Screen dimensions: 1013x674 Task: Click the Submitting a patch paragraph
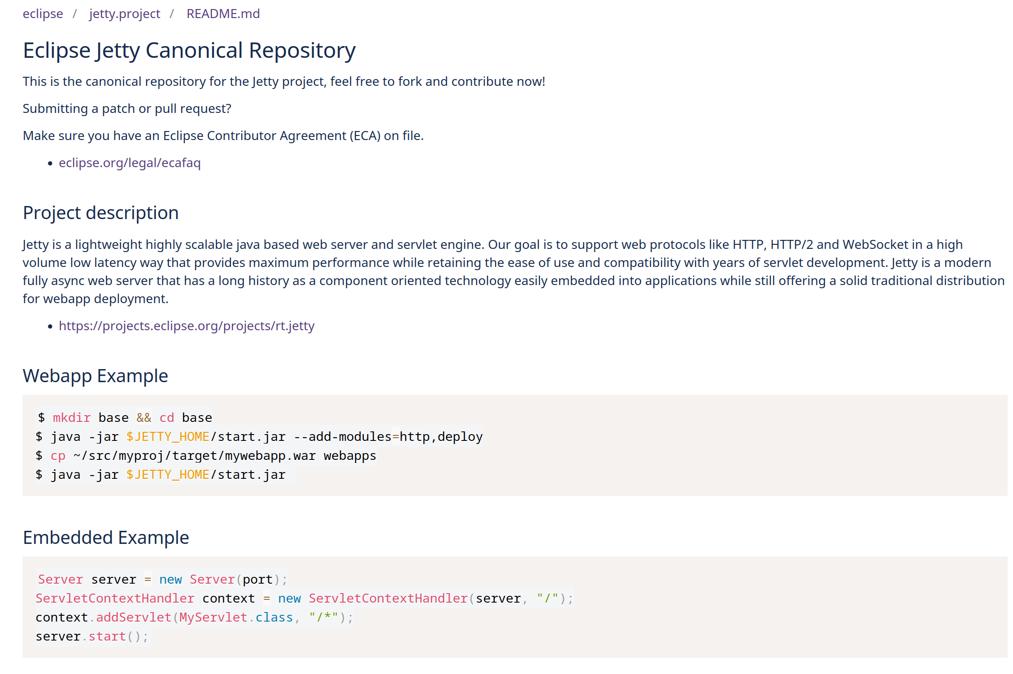127,109
